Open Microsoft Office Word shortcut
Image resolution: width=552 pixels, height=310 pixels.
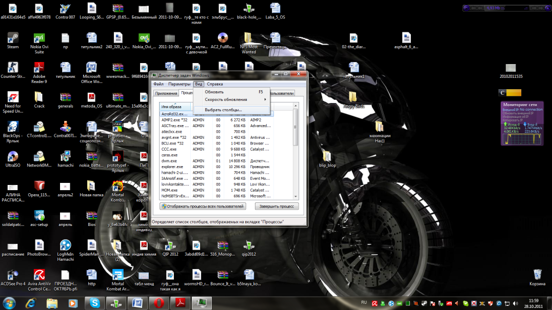point(91,73)
